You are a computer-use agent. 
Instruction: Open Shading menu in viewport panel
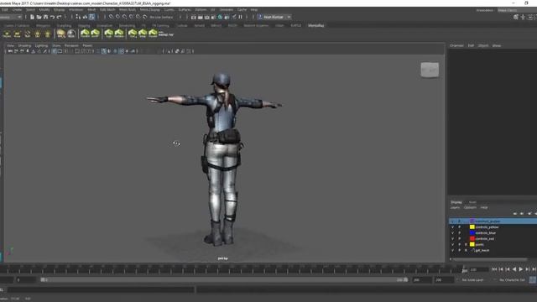(24, 45)
